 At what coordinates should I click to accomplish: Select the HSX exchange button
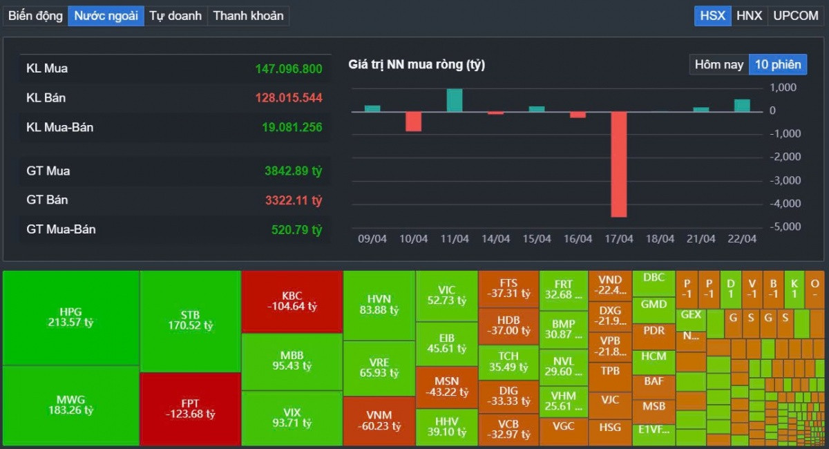[712, 16]
